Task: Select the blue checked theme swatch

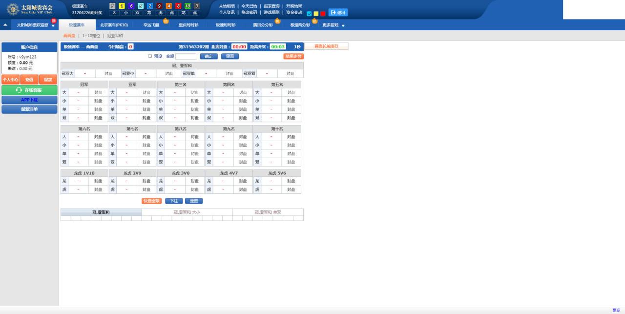Action: point(309,14)
